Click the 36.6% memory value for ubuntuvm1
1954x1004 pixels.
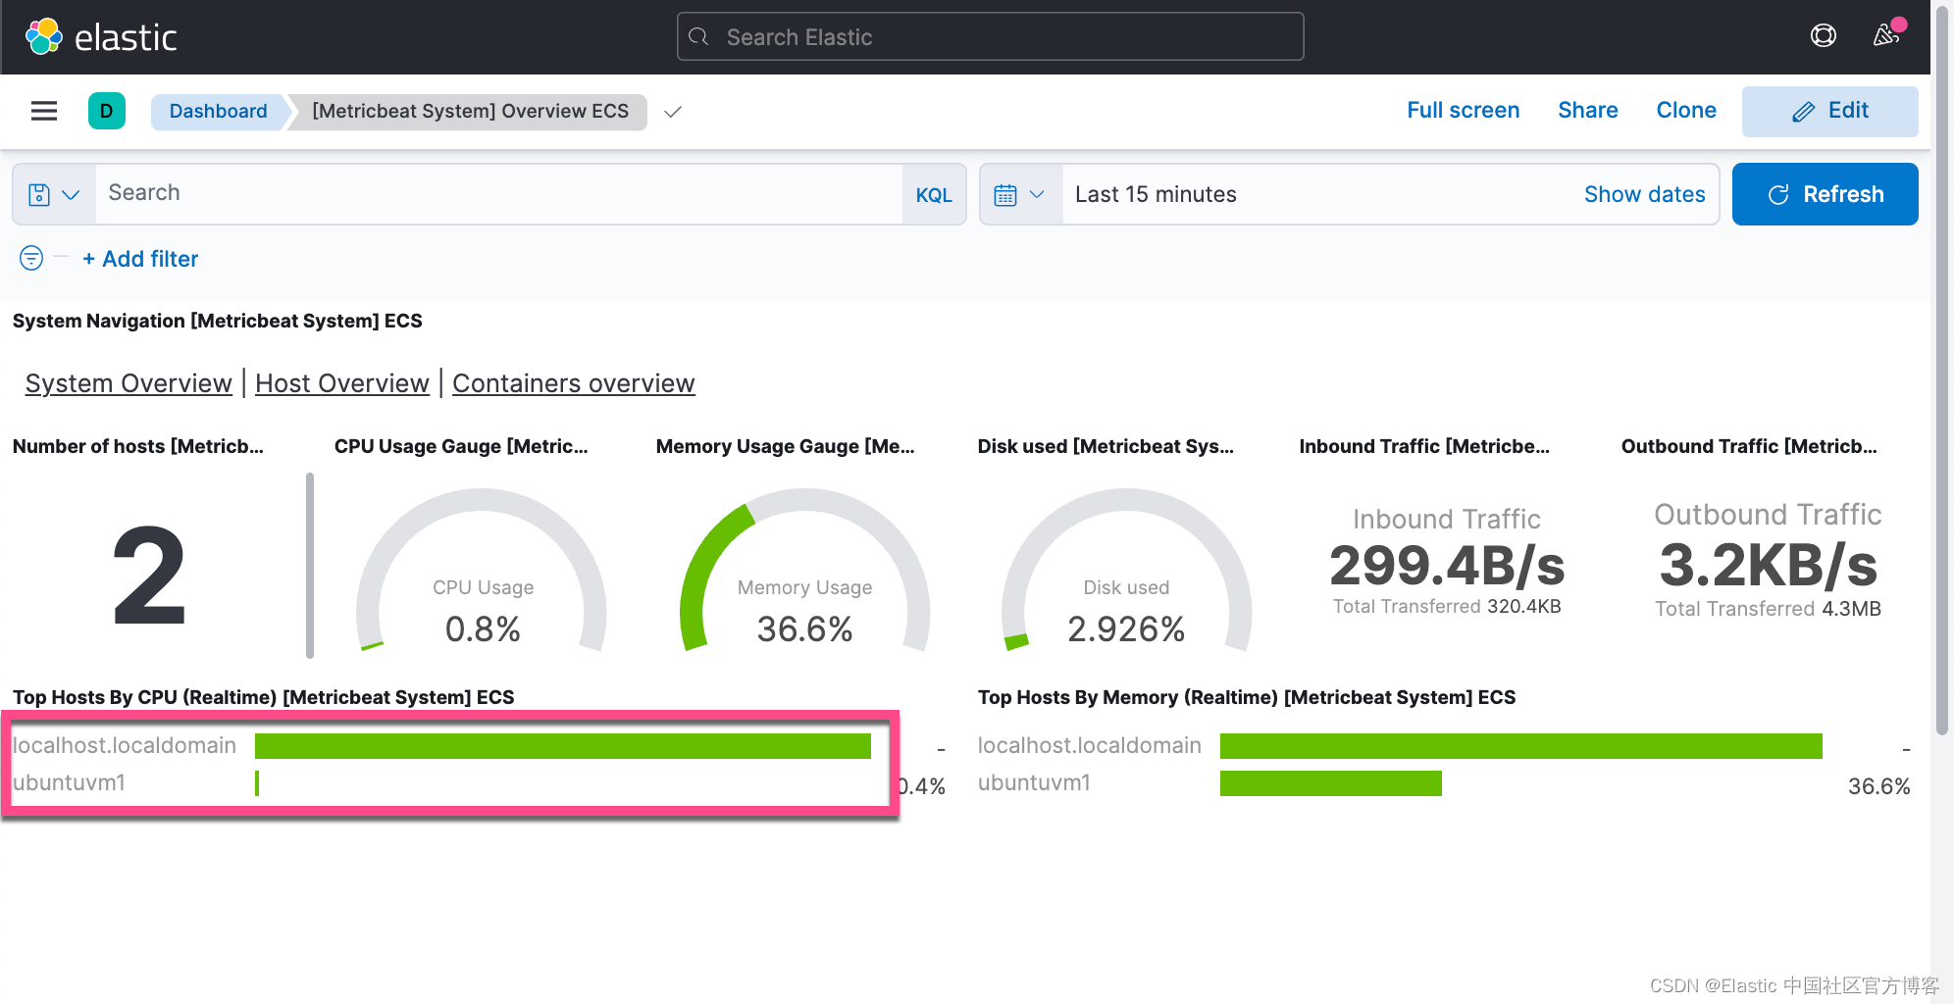click(x=1878, y=786)
